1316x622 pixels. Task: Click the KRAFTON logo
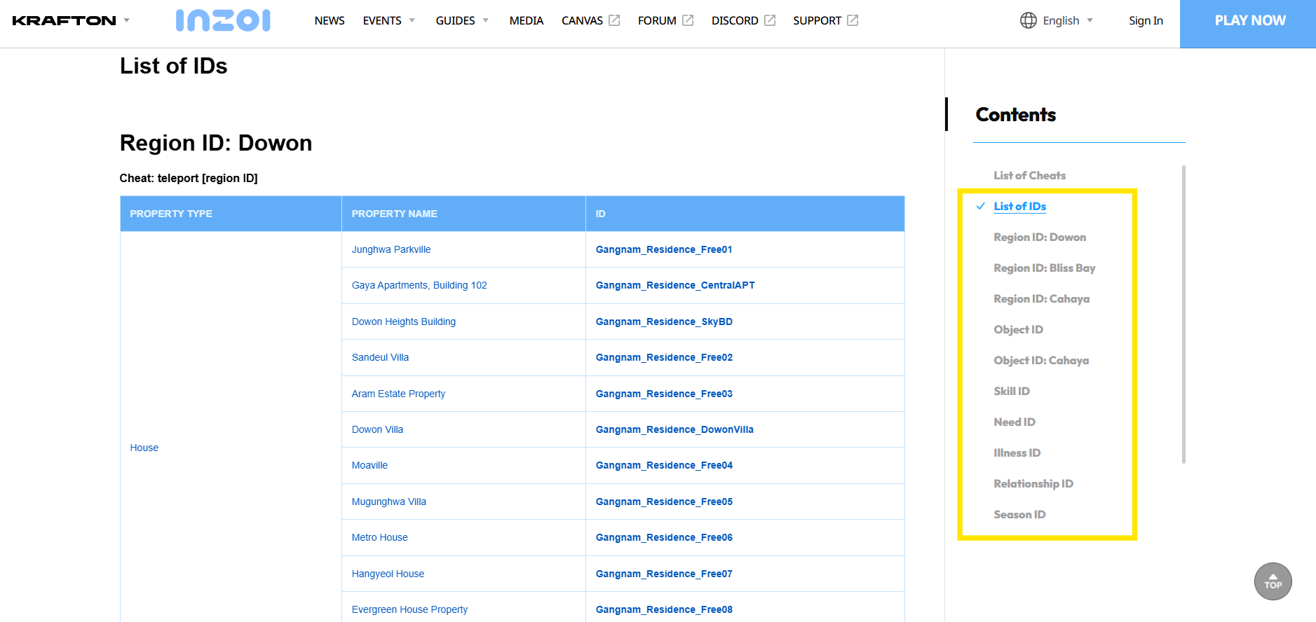click(x=64, y=20)
